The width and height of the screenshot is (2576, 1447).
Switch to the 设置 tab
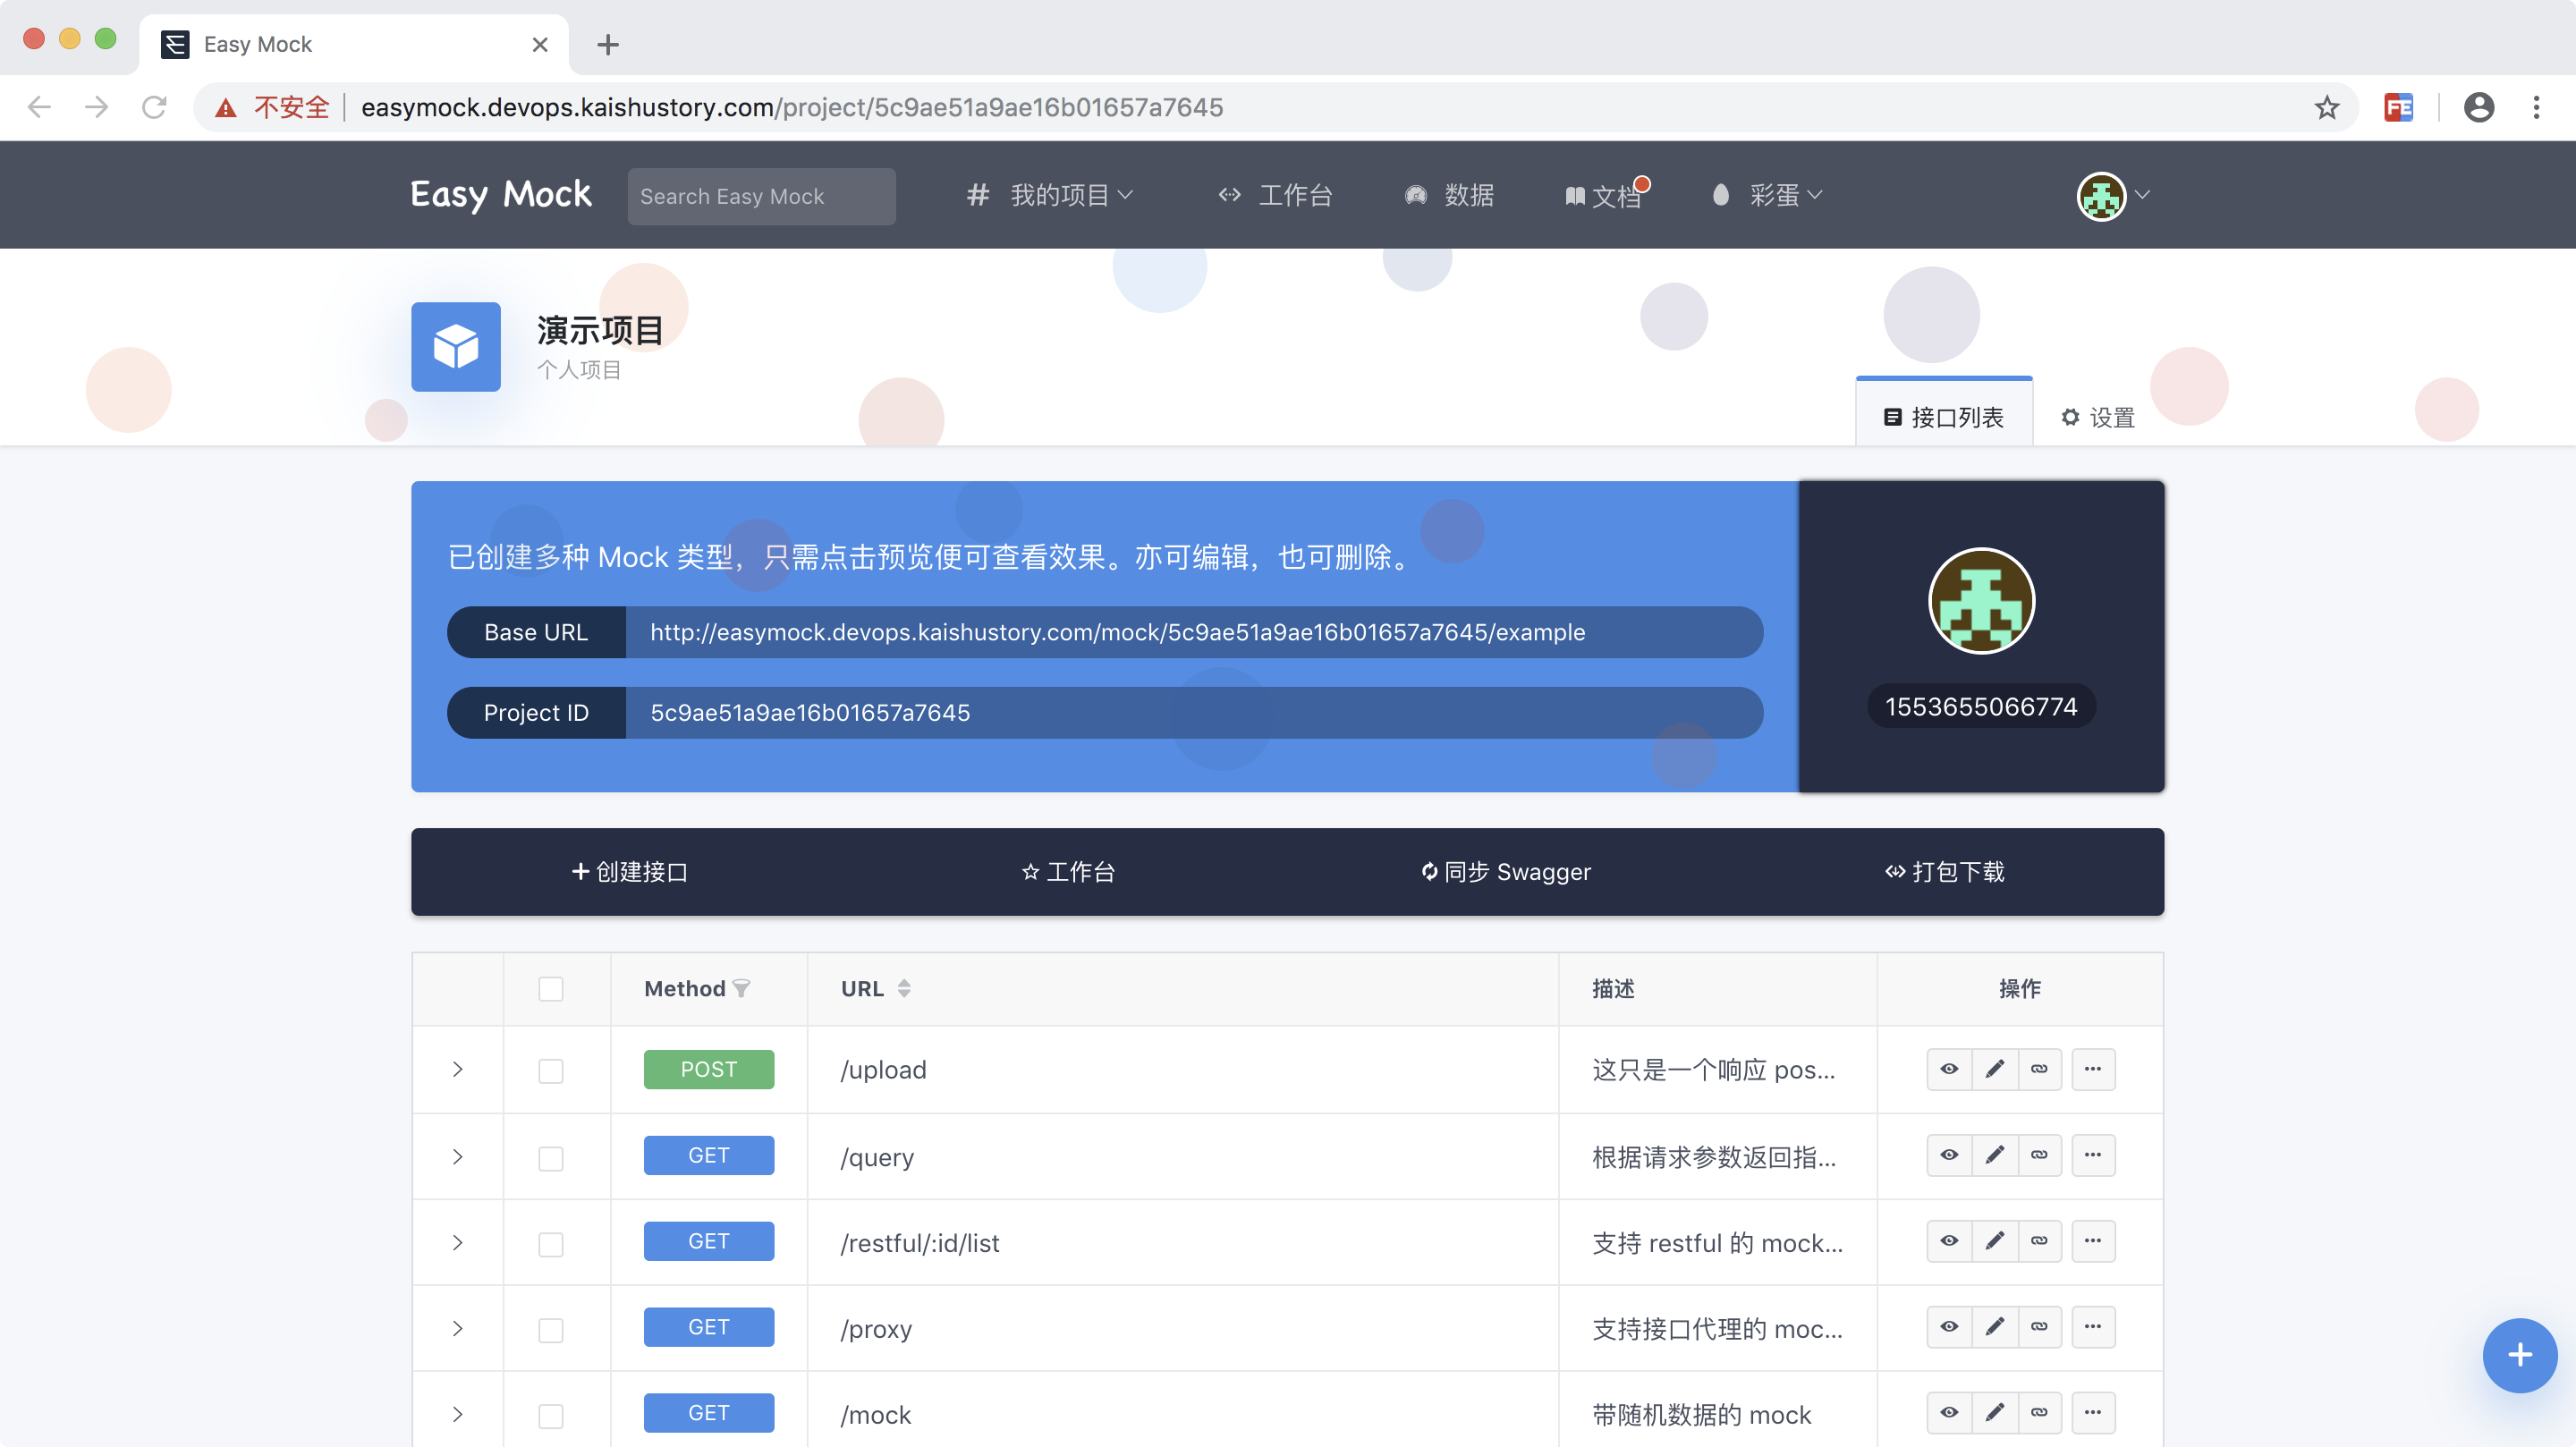[2098, 417]
